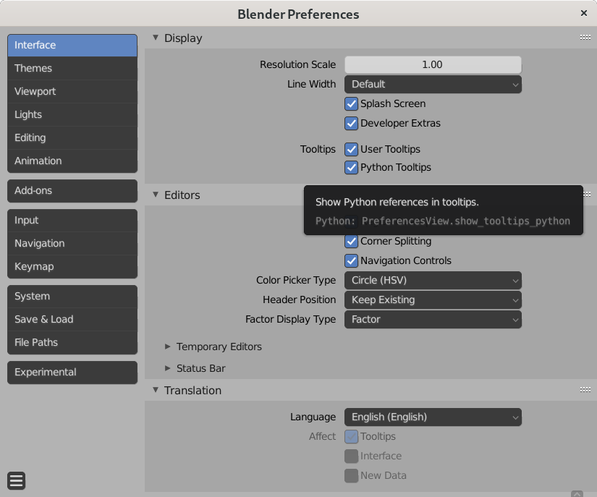Click the Translation panel drag grip icon
This screenshot has width=597, height=497.
point(585,390)
